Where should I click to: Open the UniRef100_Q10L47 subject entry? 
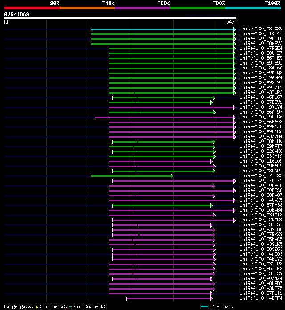point(261,34)
